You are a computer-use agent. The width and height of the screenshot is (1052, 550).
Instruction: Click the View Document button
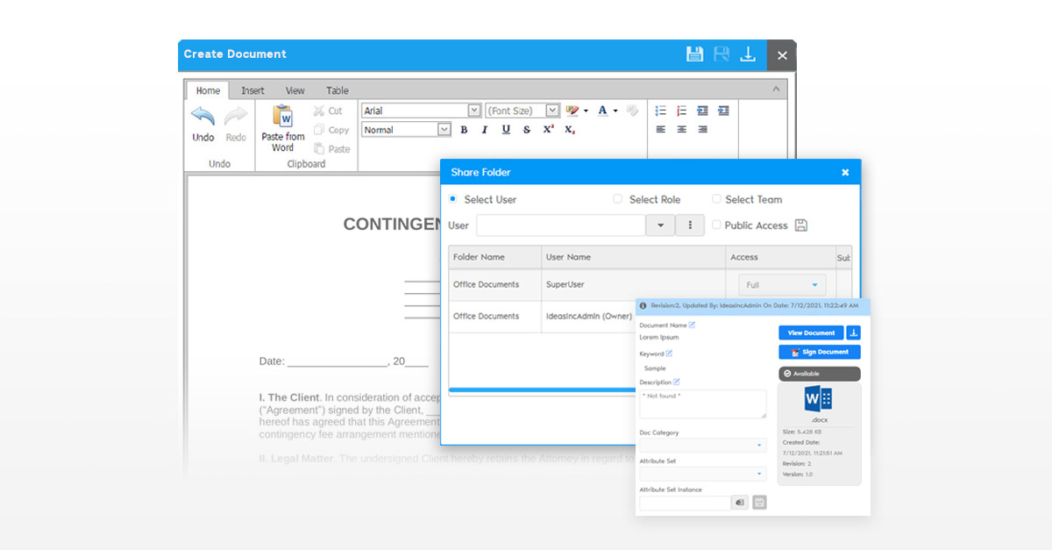811,333
